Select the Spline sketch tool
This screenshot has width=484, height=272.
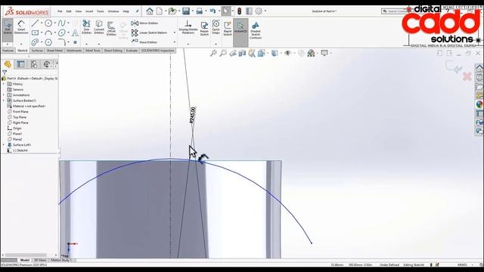click(x=62, y=23)
